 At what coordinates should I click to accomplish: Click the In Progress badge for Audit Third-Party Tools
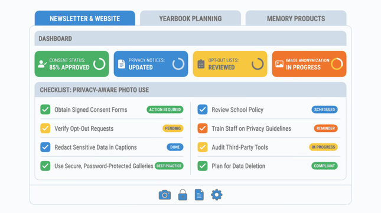324,147
